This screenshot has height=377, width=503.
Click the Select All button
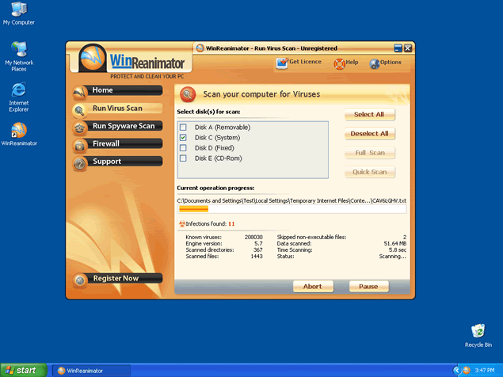point(369,114)
